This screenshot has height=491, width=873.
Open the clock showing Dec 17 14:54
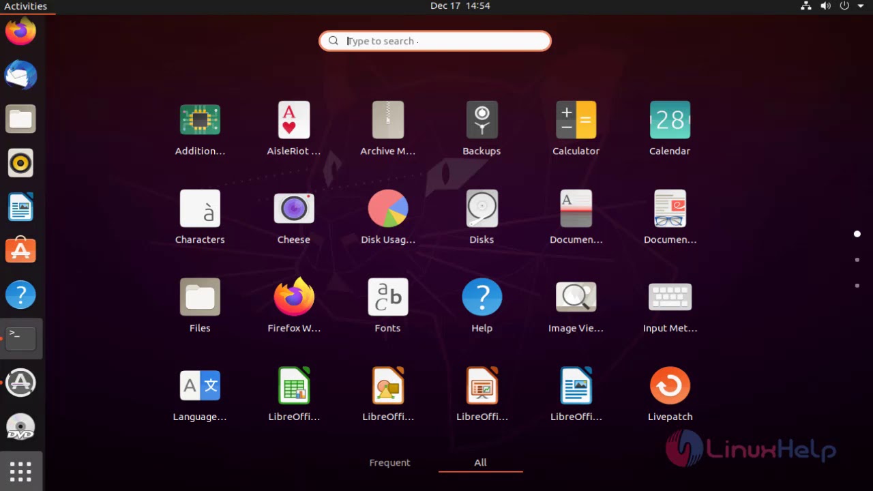460,5
